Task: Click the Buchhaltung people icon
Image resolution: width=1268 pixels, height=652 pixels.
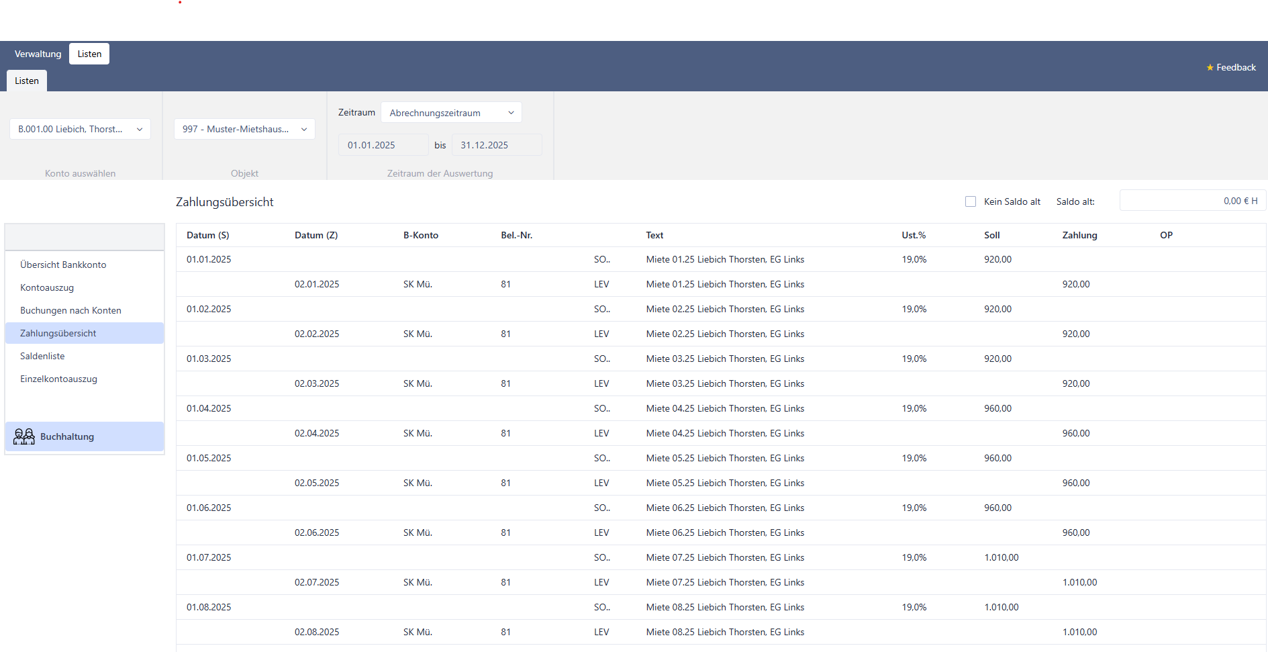Action: [24, 436]
